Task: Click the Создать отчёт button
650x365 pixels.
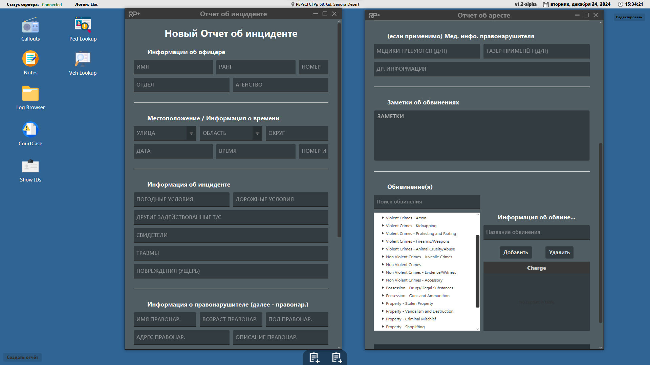Action: [x=22, y=358]
